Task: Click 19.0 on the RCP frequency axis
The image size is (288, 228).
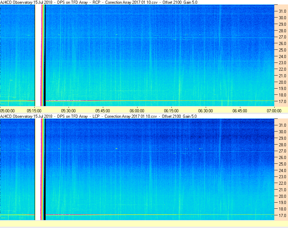Action: (283, 89)
